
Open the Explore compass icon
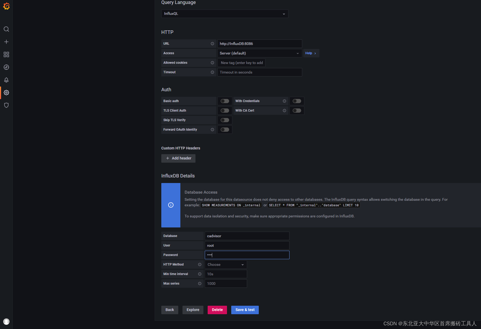[6, 67]
